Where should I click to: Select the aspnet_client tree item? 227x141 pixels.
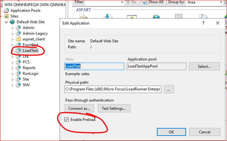tap(34, 39)
